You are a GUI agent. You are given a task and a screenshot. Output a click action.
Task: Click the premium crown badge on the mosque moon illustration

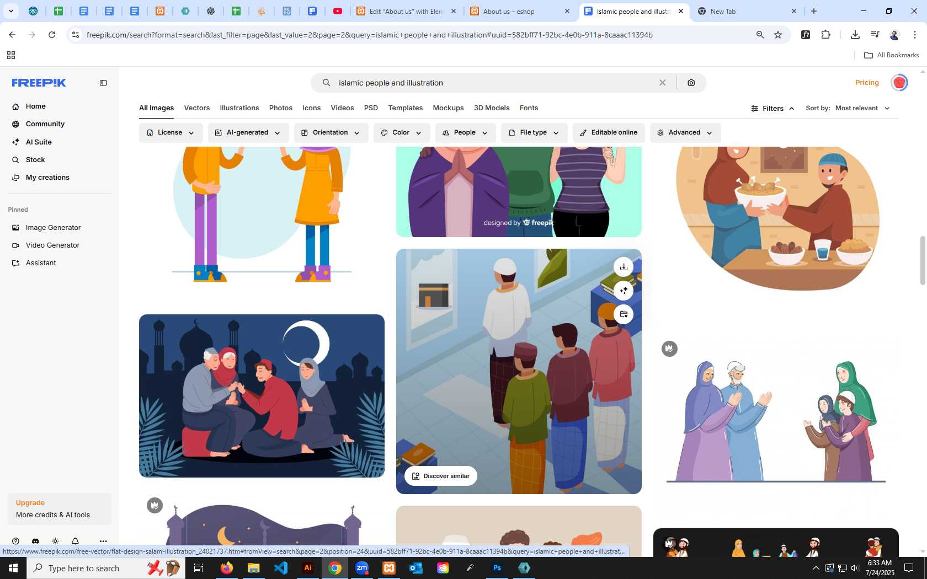[x=154, y=505]
